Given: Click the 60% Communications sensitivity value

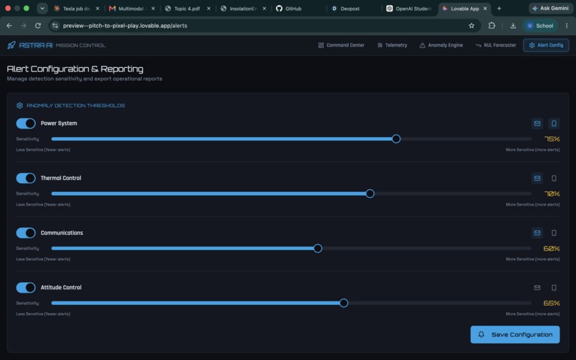Looking at the screenshot, I should 552,249.
